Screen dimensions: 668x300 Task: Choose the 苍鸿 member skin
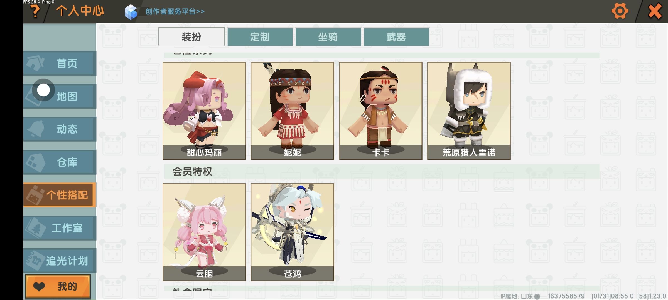(x=293, y=232)
